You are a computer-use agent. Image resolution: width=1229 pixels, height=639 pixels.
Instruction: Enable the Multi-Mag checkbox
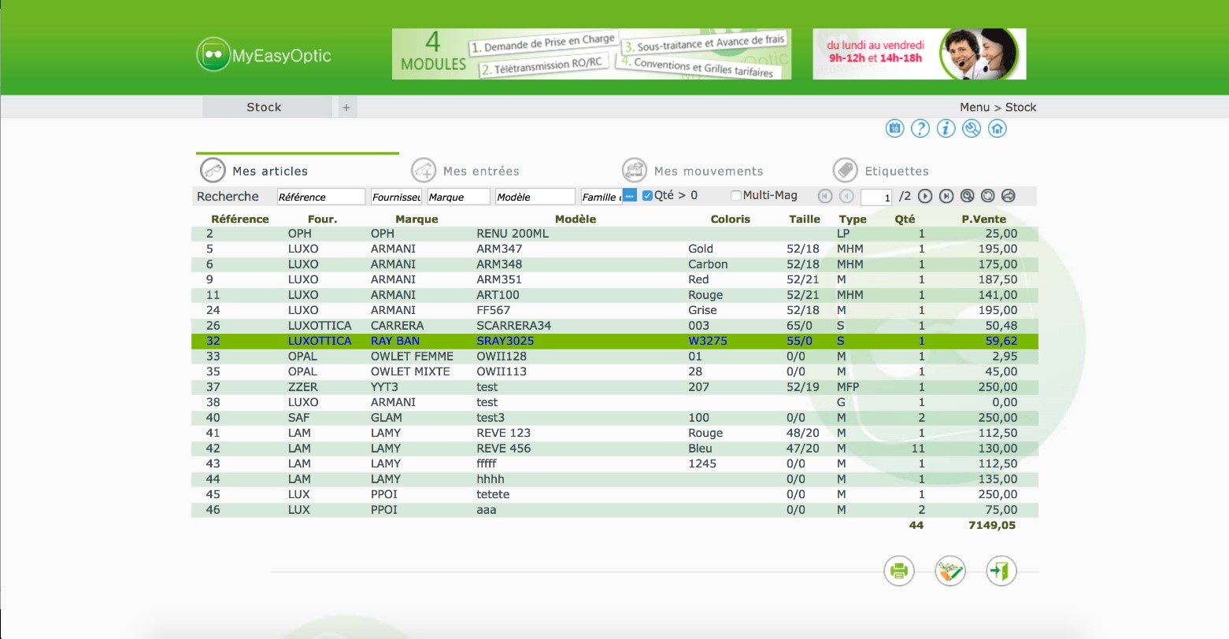coord(735,195)
